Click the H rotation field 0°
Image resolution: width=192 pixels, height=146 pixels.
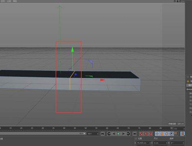177,143
